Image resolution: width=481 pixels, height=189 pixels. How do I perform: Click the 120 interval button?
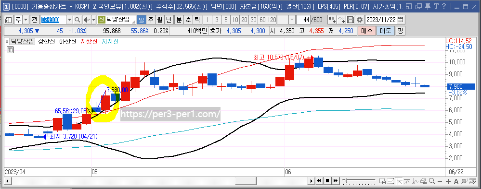coord(272,20)
